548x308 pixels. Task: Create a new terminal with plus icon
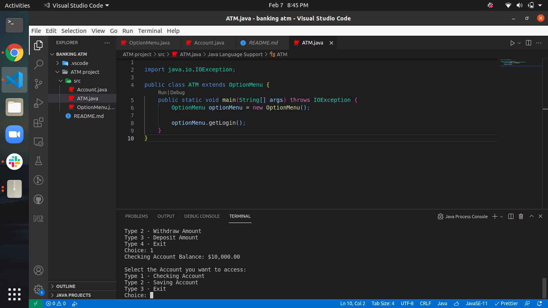(495, 216)
